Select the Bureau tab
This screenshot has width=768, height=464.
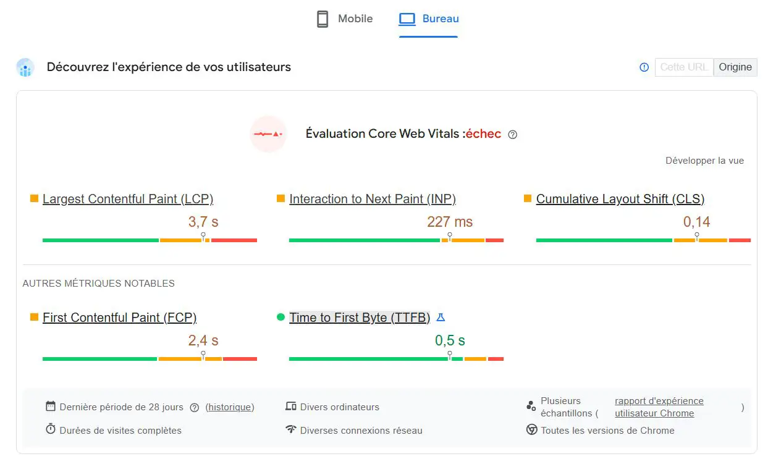click(x=429, y=19)
